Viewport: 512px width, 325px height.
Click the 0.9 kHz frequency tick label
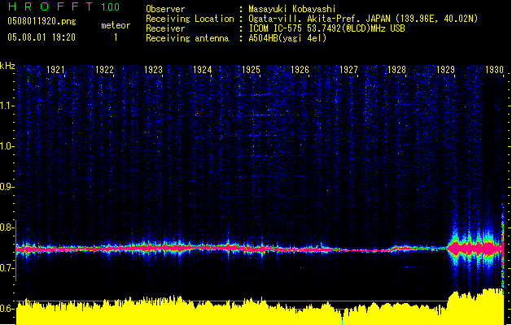tap(7, 187)
